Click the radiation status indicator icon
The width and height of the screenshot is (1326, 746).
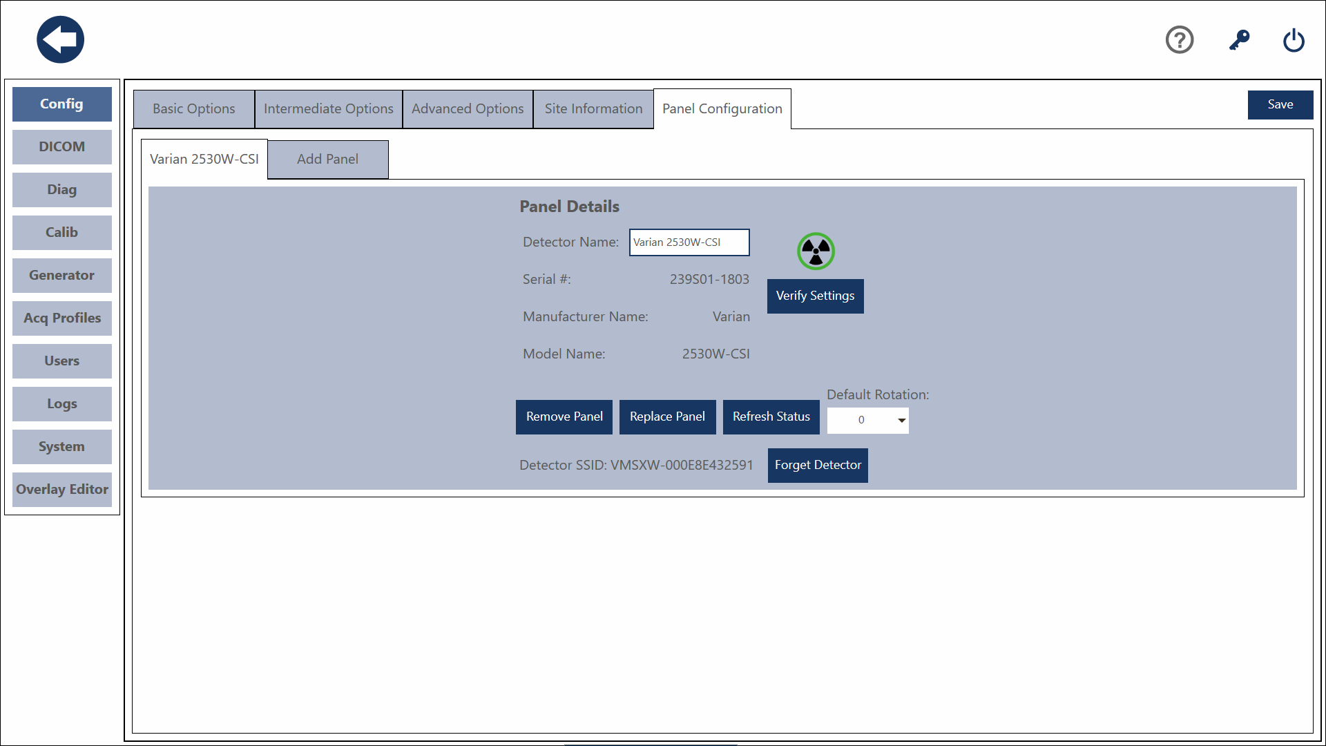[816, 251]
